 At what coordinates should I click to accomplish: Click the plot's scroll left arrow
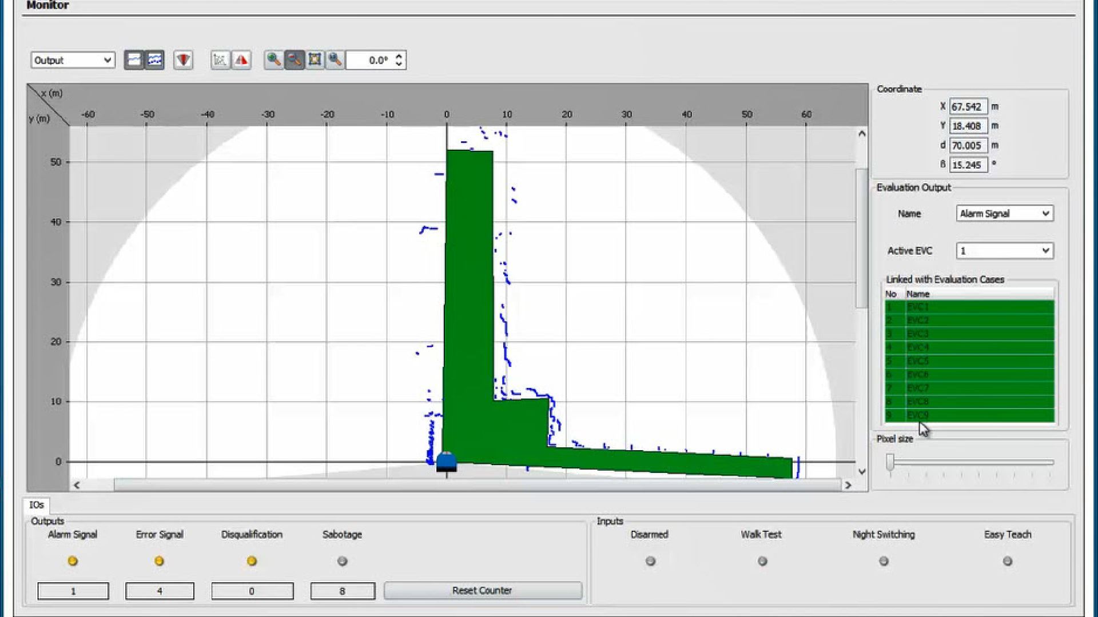point(77,485)
